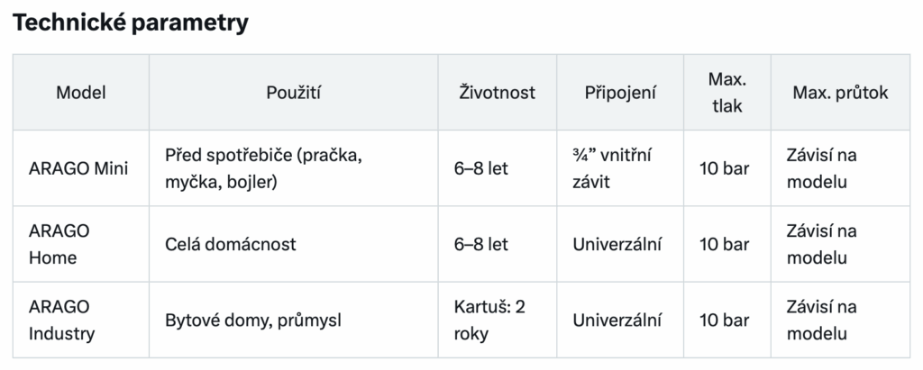Select the ARAGO Industry model cell
The width and height of the screenshot is (923, 370).
point(80,320)
